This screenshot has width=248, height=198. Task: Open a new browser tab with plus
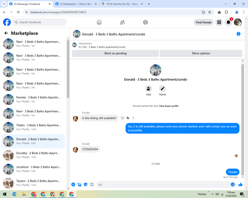point(149,4)
